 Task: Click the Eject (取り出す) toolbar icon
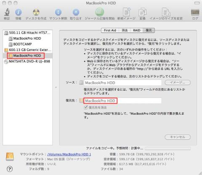tap(76, 12)
